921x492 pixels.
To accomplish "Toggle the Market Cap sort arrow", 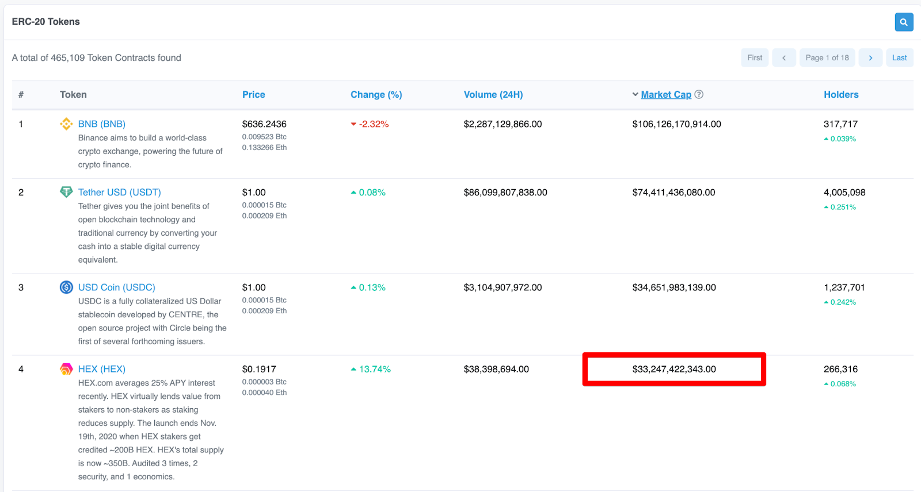I will click(x=635, y=95).
